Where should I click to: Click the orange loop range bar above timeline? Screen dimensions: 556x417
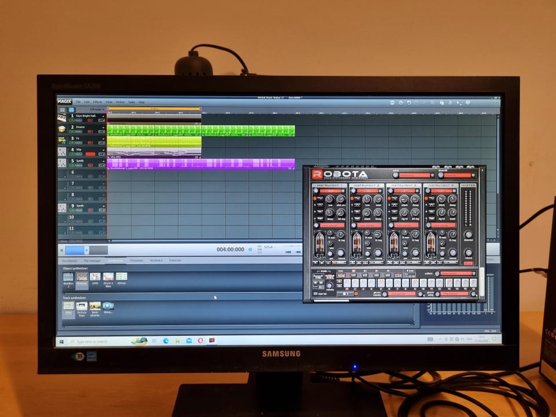[x=154, y=109]
